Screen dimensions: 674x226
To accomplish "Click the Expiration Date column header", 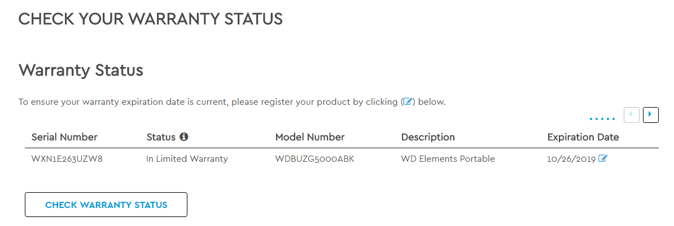I will tap(583, 137).
